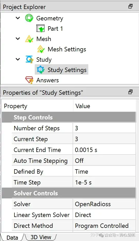Image resolution: width=139 pixels, height=241 pixels.
Task: Collapse the Study tree node
Action: (18, 59)
